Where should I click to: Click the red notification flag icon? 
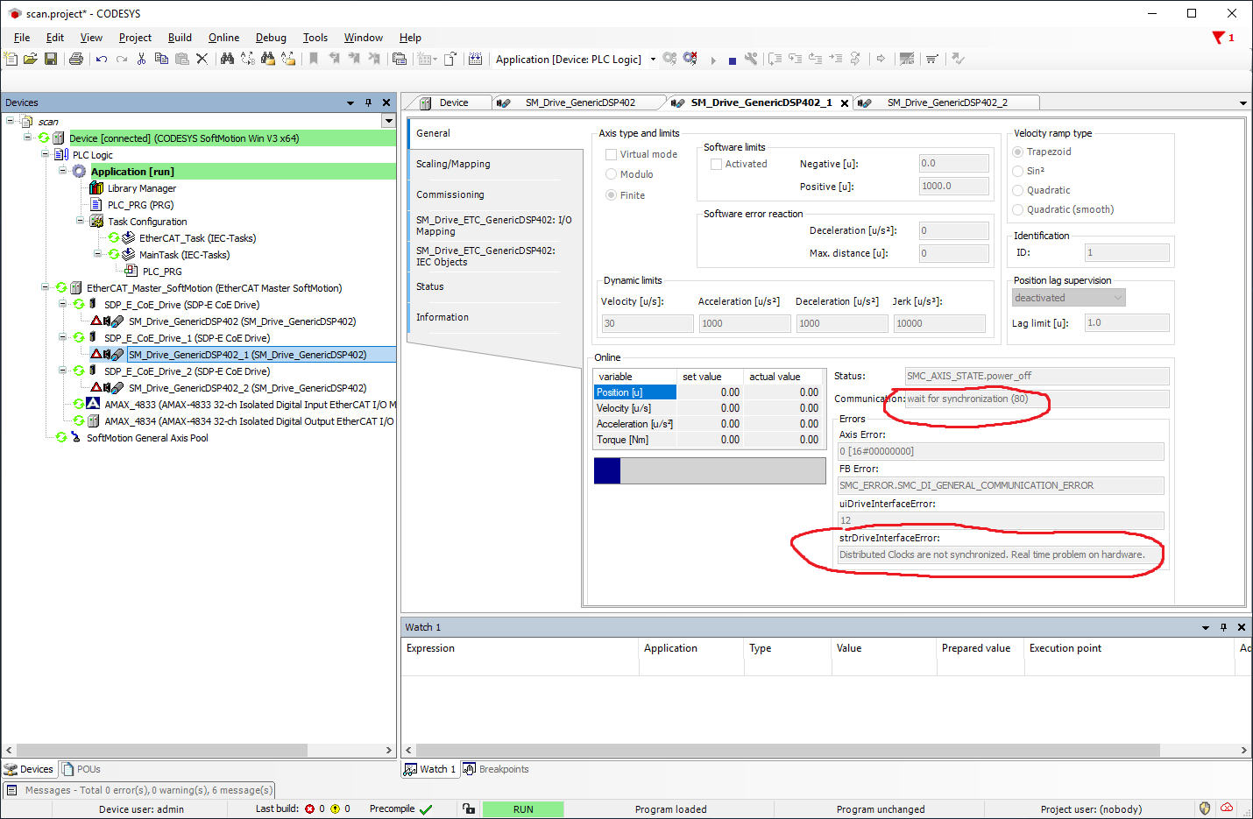1218,38
